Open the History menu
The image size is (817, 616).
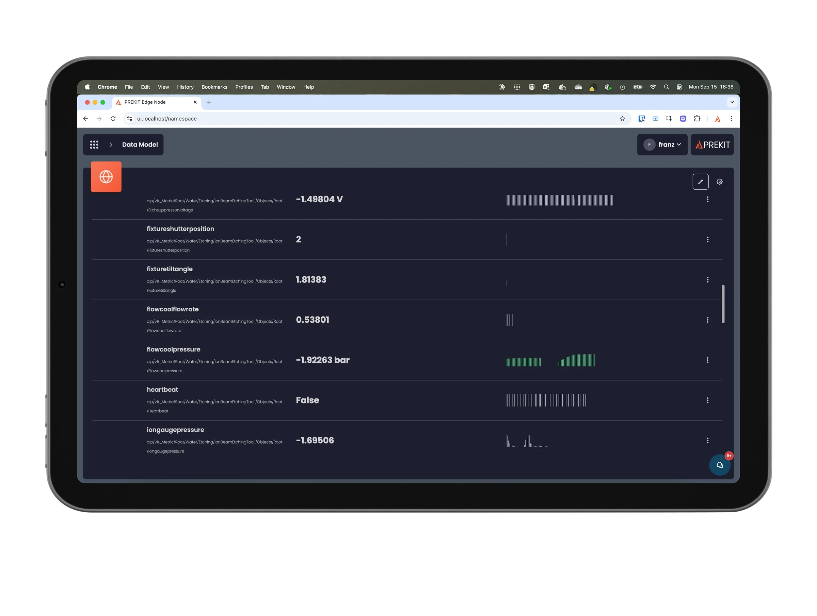click(185, 87)
